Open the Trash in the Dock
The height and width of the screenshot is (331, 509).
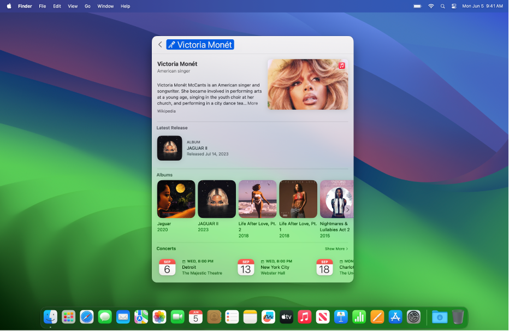(458, 317)
